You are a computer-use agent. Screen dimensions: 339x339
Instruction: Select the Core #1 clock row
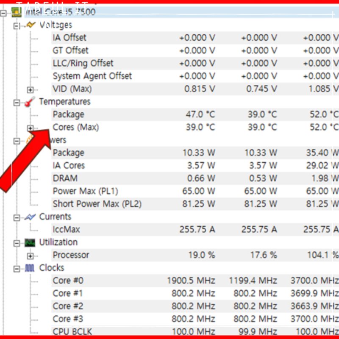(x=195, y=293)
